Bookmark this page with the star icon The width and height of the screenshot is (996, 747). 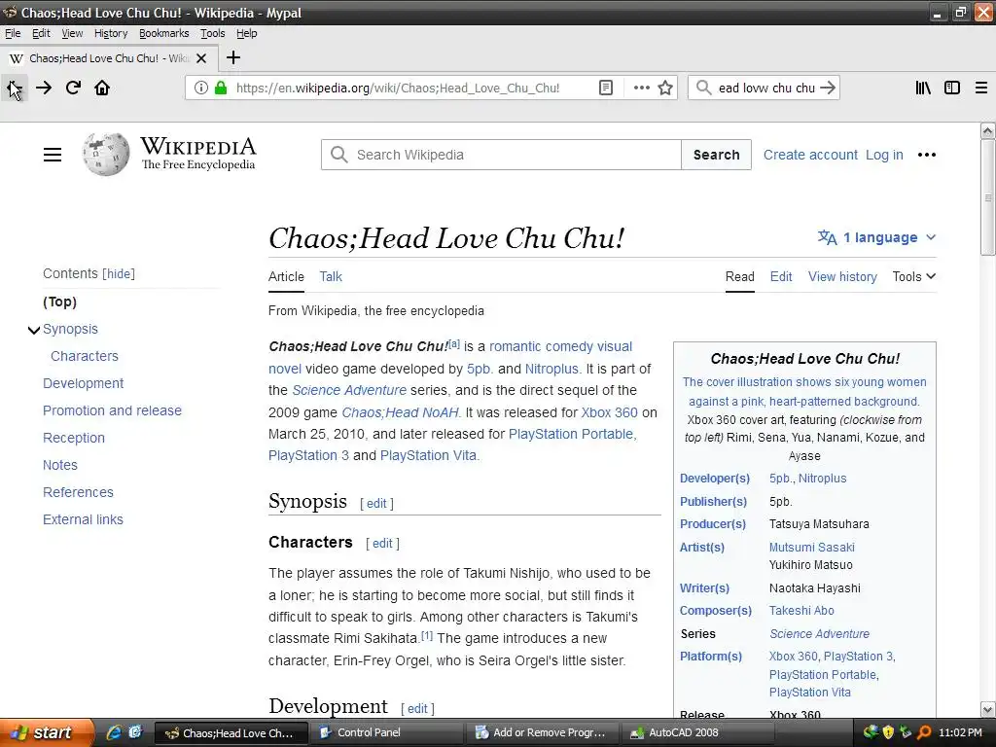(x=665, y=88)
